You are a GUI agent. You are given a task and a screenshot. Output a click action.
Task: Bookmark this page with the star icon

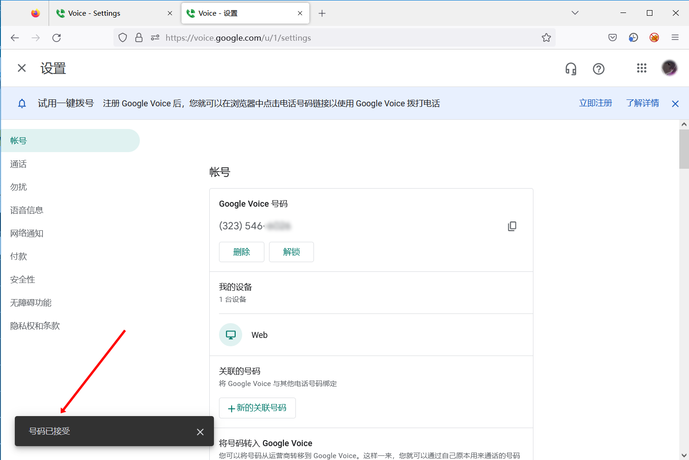tap(546, 38)
